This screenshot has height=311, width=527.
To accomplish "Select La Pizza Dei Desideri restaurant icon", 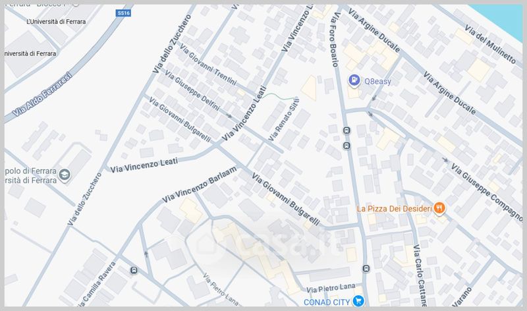I will [439, 208].
